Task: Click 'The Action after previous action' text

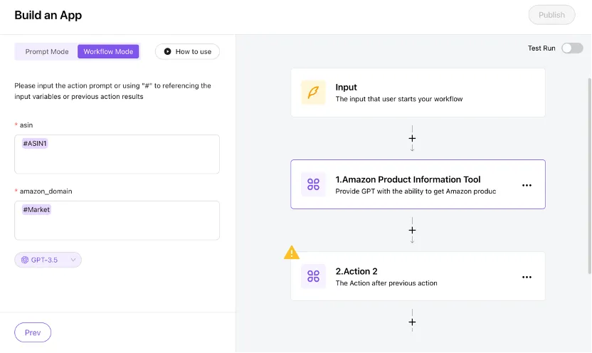Action: pyautogui.click(x=386, y=283)
